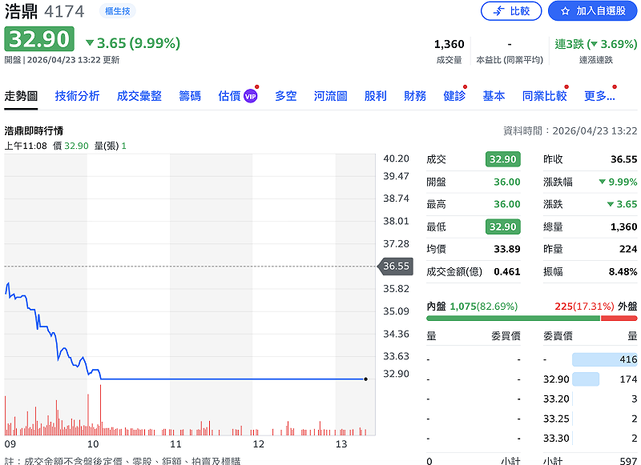Switch to 技術分析 tab
Screen dimensions: 641x465
[78, 96]
